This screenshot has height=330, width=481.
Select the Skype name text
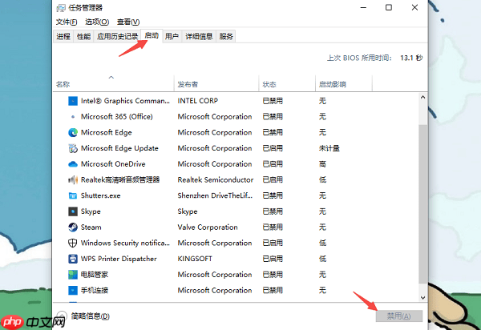91,211
